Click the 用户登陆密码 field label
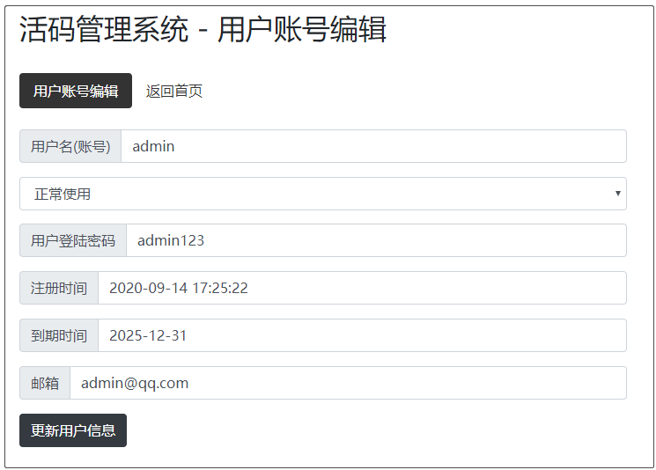The height and width of the screenshot is (470, 656). point(73,240)
